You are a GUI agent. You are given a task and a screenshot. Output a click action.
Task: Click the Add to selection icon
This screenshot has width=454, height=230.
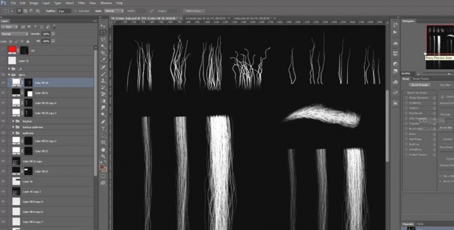25,11
